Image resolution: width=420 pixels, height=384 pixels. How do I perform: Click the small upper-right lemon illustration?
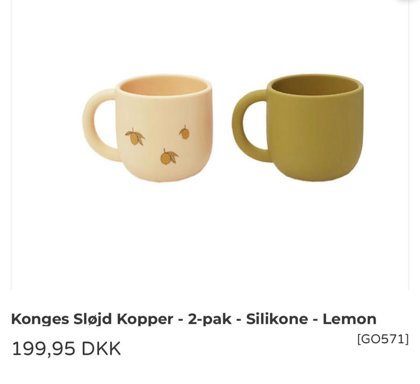(x=185, y=132)
